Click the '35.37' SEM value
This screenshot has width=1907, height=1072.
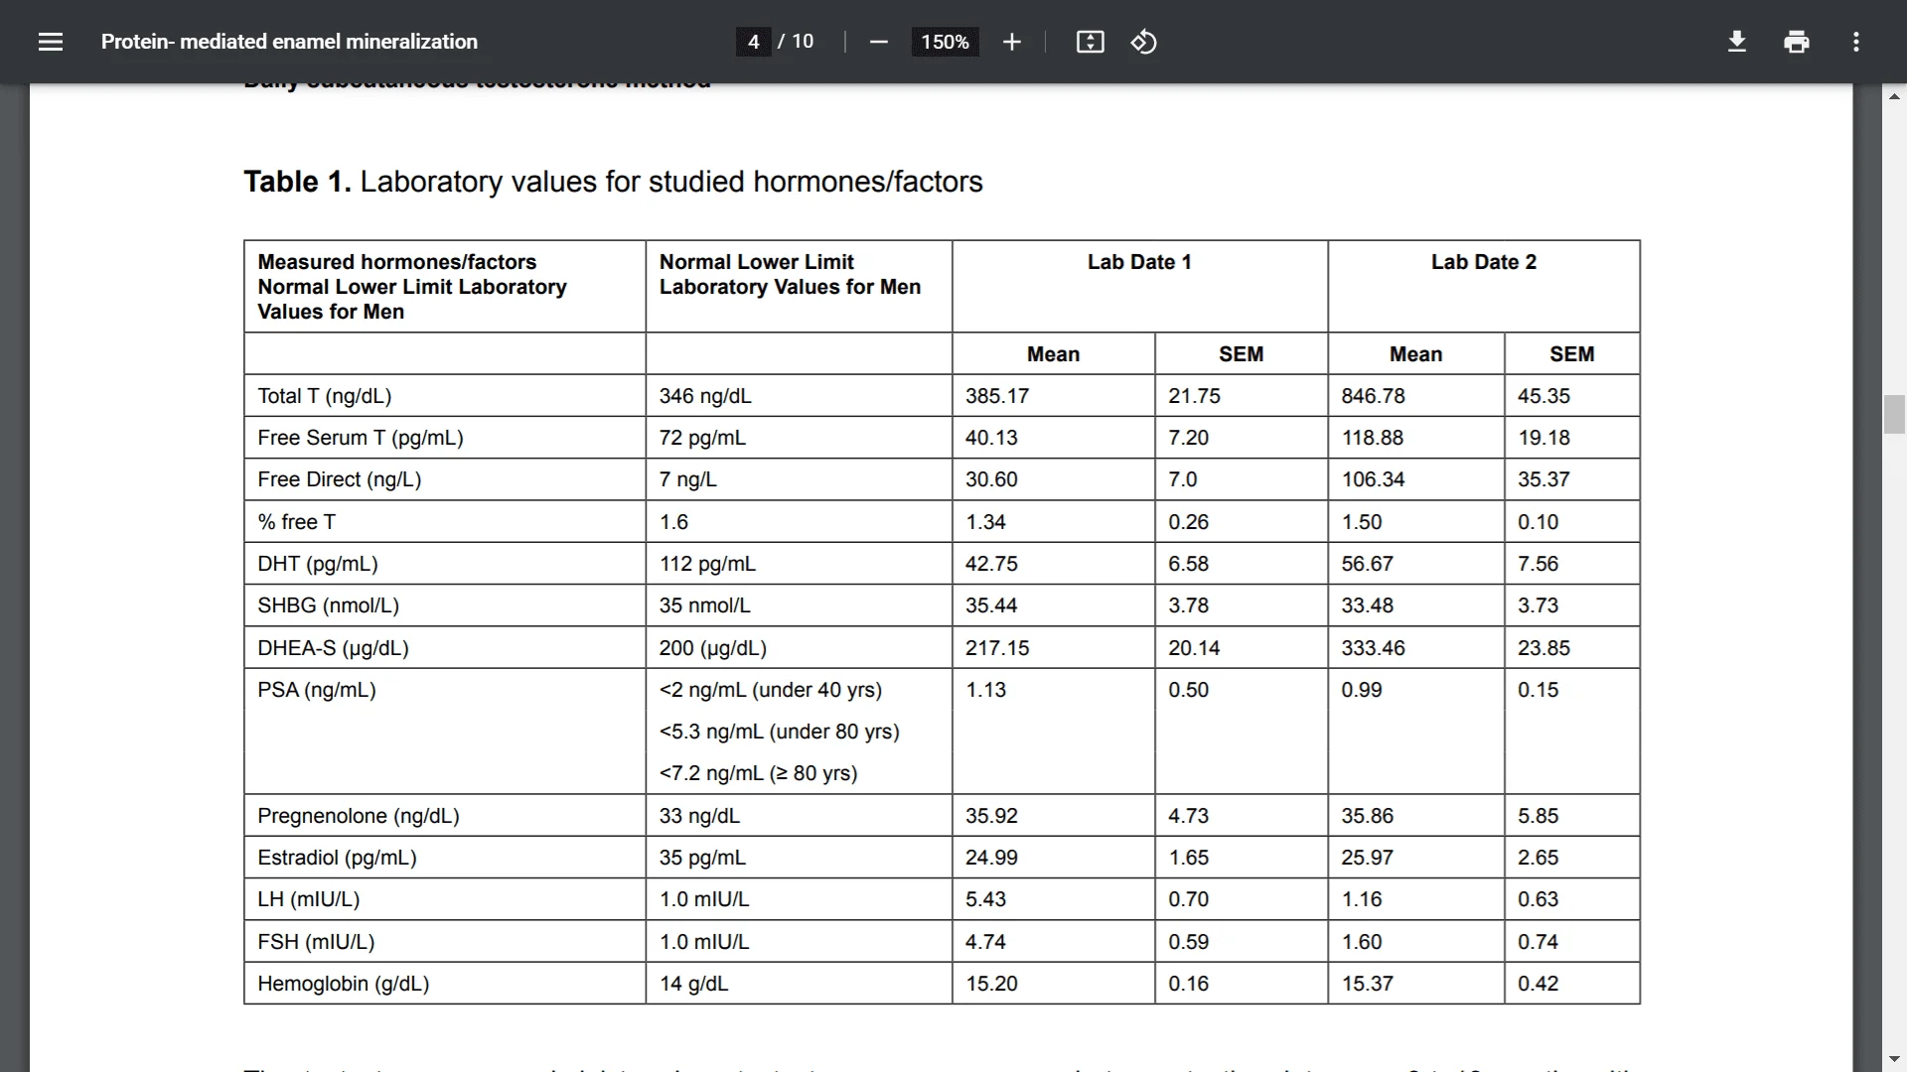(x=1543, y=479)
